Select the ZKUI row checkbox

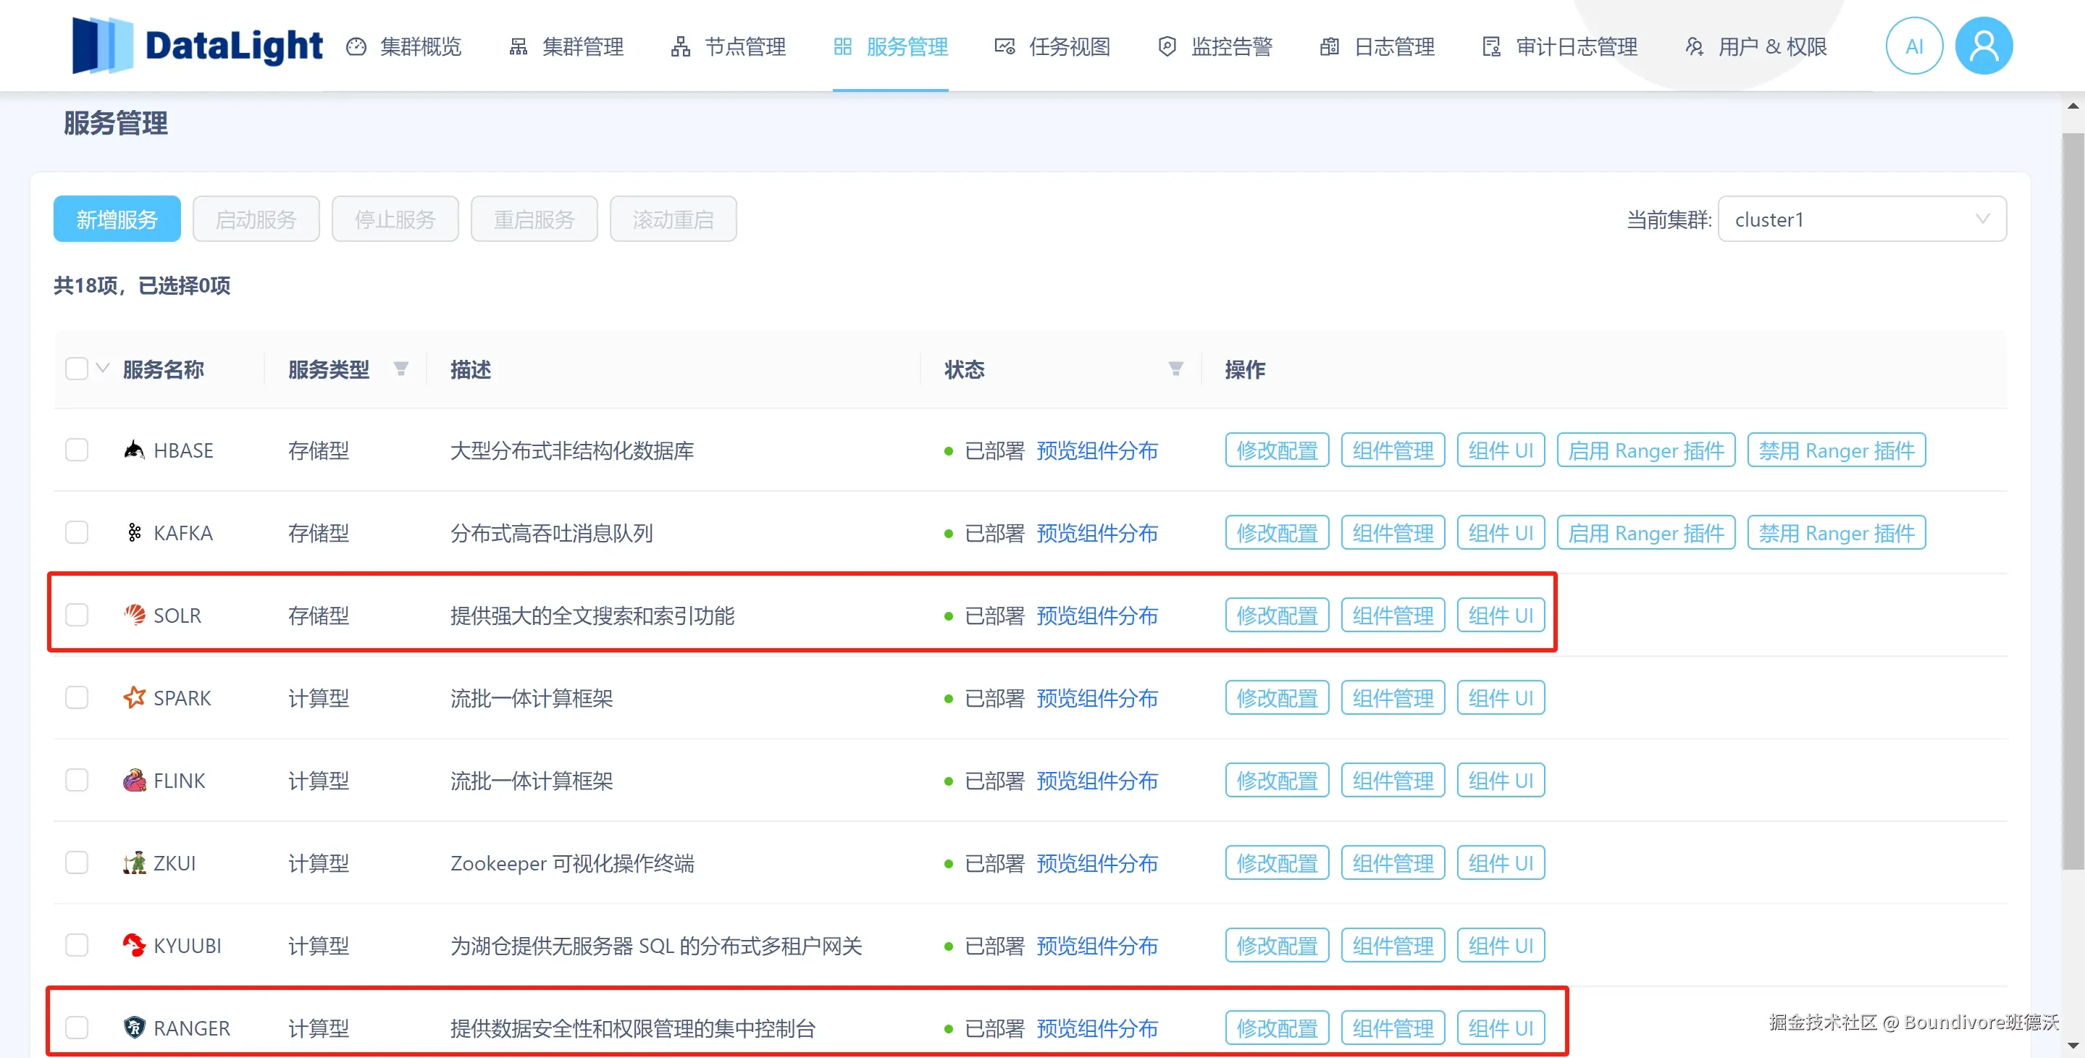tap(77, 863)
